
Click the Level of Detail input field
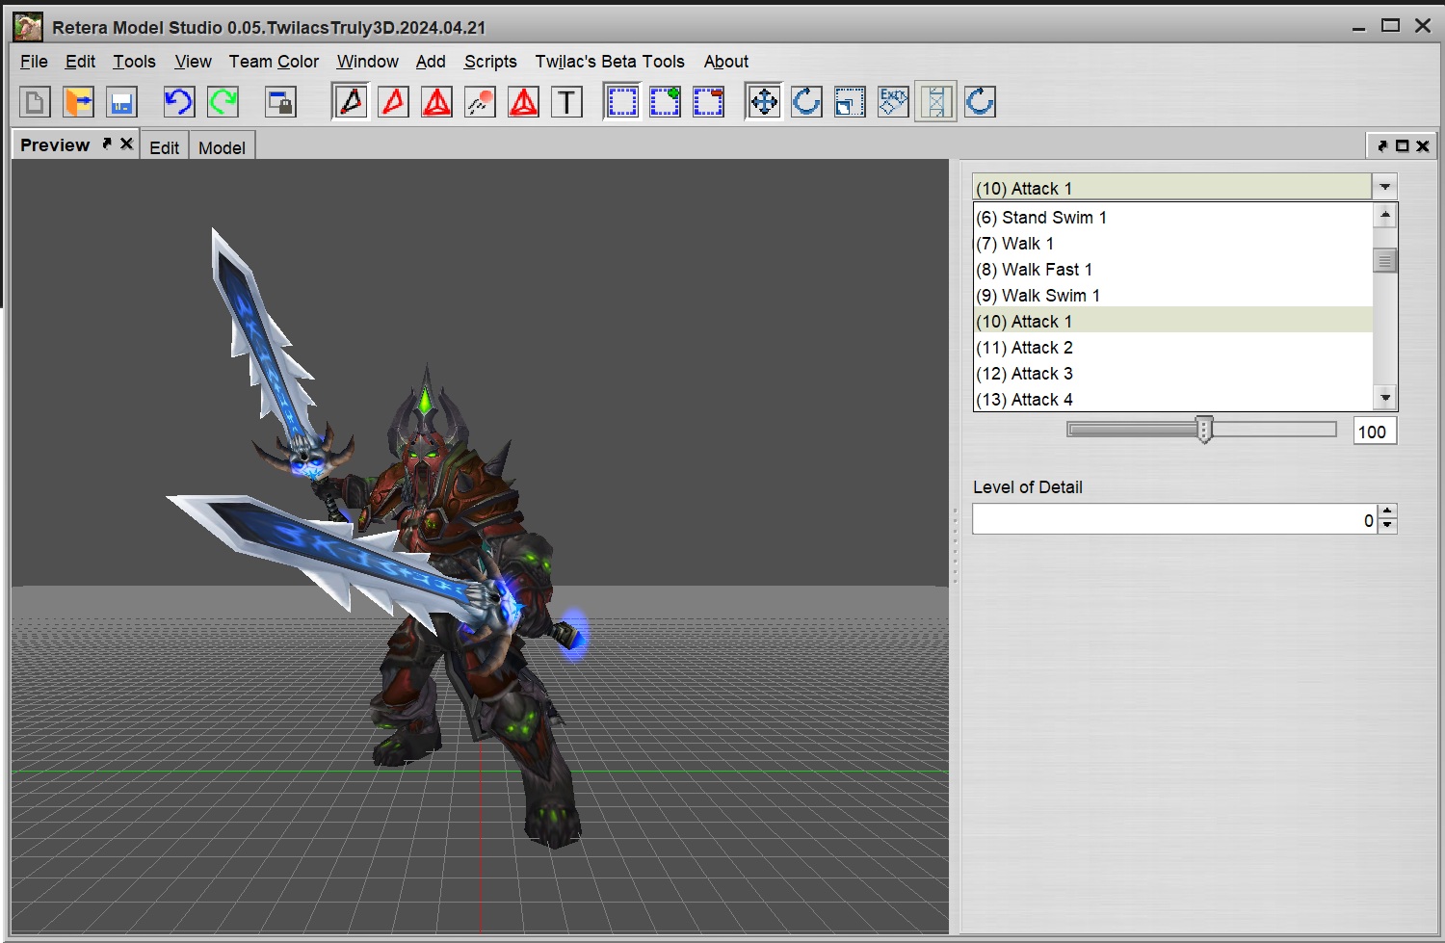pyautogui.click(x=1174, y=519)
